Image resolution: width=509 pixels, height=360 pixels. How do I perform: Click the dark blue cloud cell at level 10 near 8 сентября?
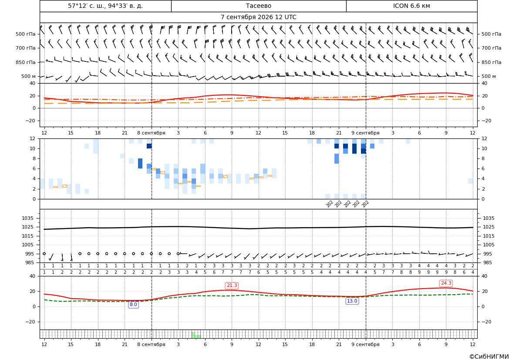coord(149,146)
